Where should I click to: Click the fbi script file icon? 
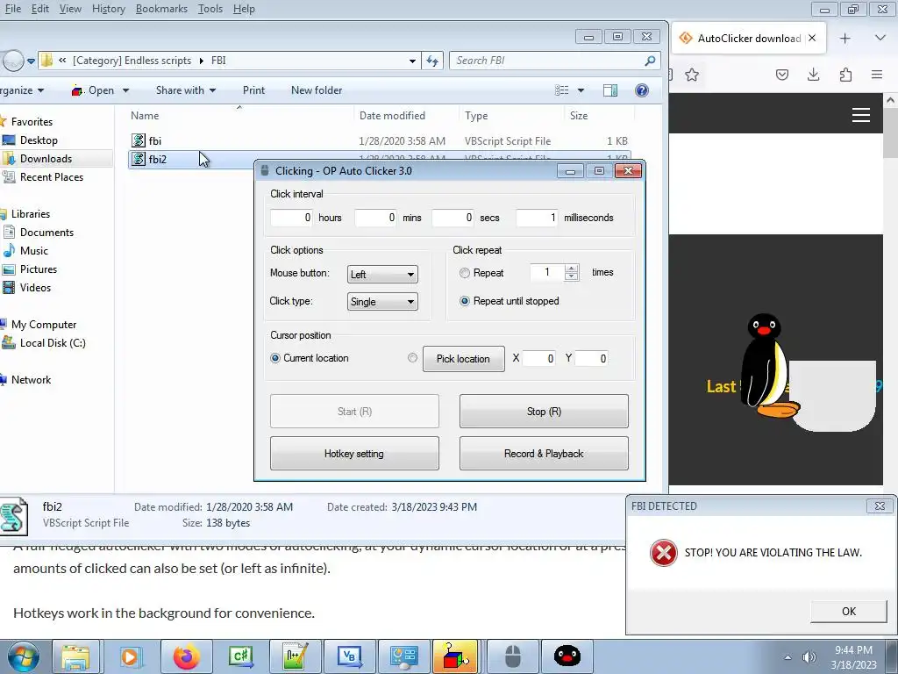click(x=139, y=140)
